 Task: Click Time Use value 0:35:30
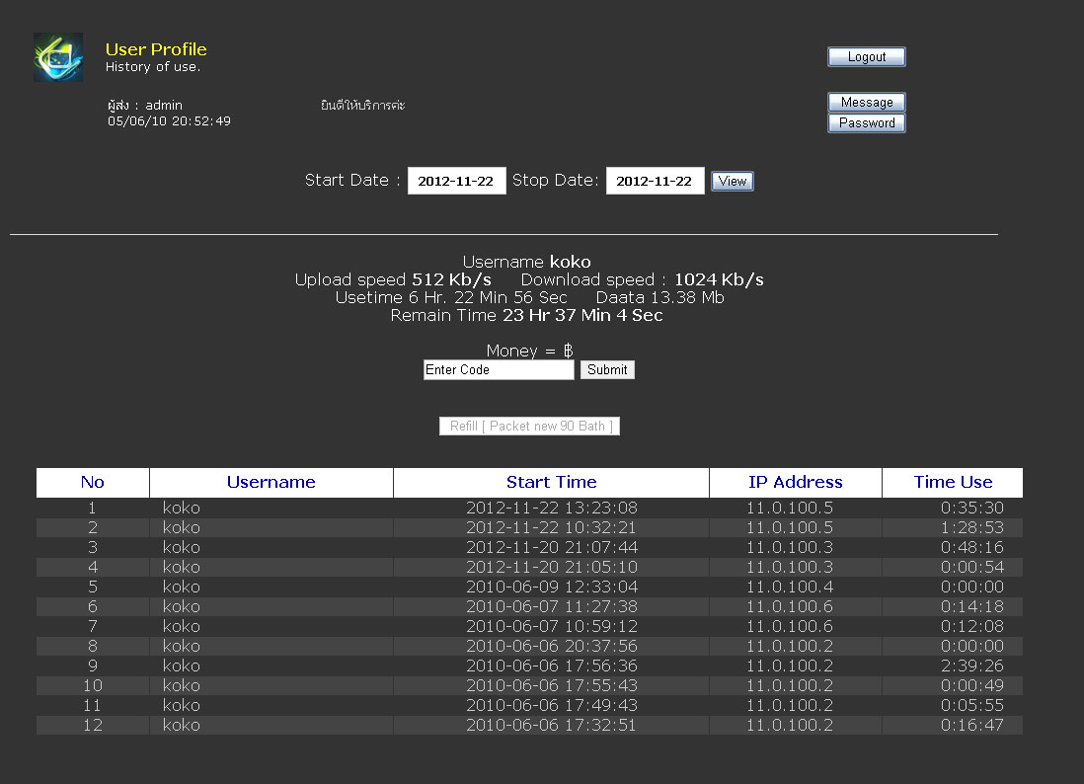tap(972, 509)
